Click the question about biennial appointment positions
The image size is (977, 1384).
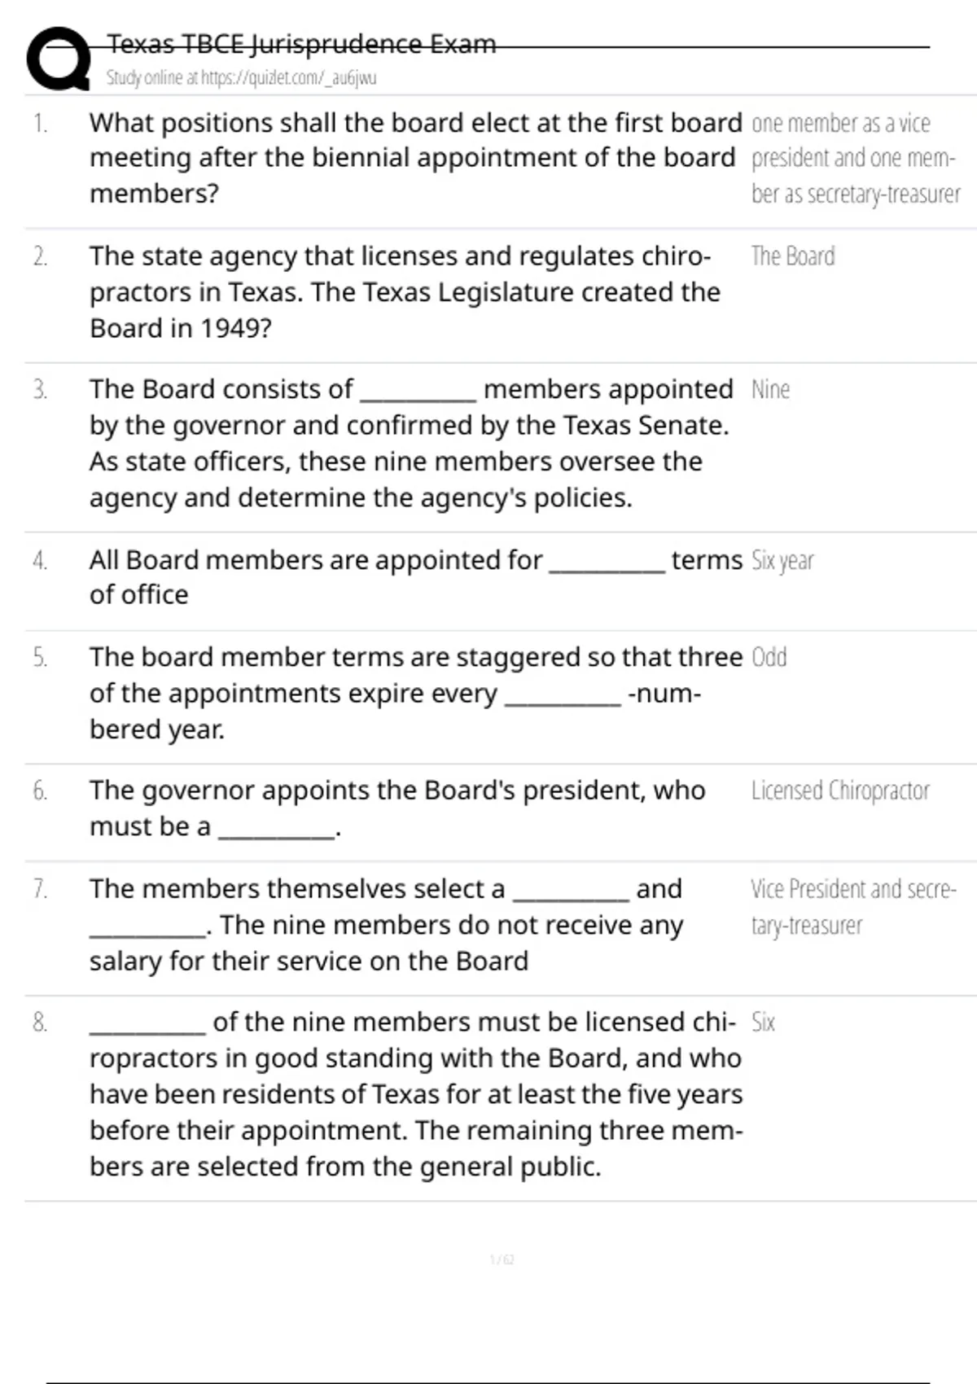coord(415,158)
